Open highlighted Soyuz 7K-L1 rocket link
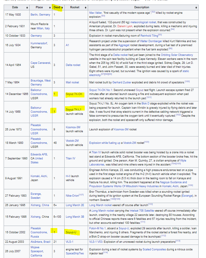 73,110
